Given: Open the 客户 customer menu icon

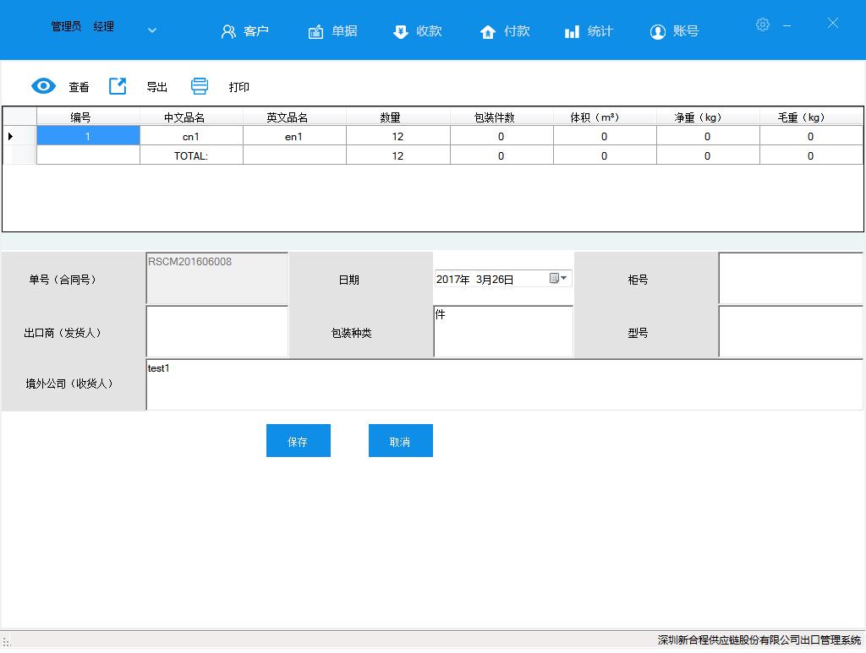Looking at the screenshot, I should 228,31.
